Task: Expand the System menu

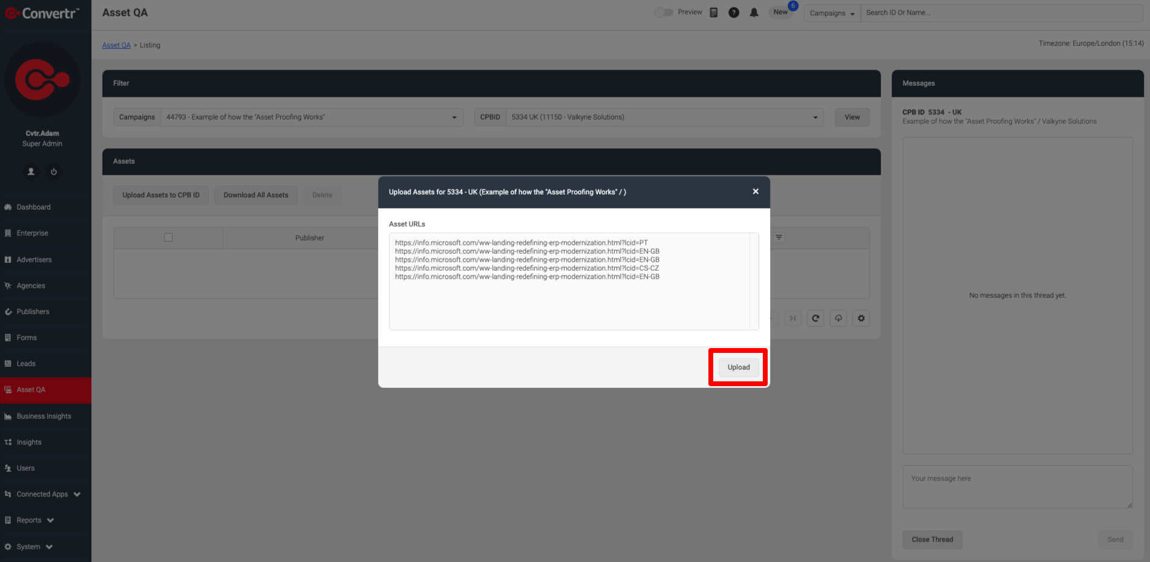Action: tap(45, 547)
